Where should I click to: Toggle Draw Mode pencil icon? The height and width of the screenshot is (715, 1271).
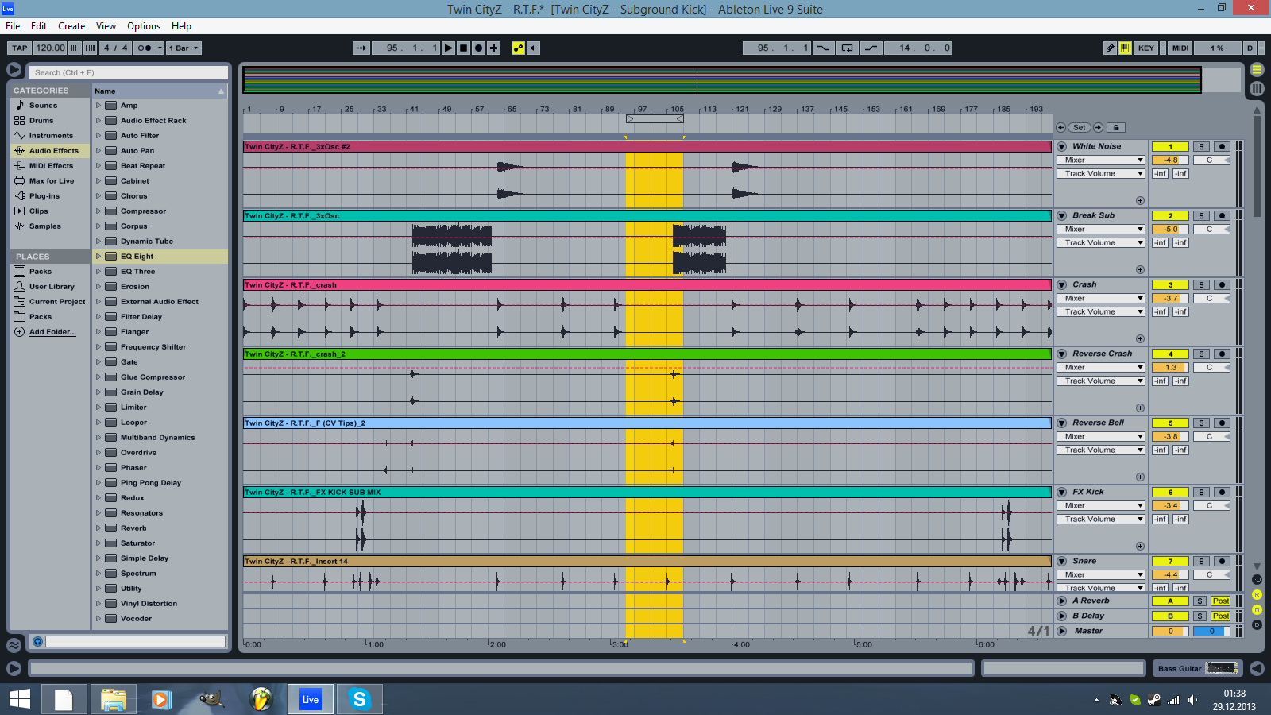pyautogui.click(x=1110, y=48)
